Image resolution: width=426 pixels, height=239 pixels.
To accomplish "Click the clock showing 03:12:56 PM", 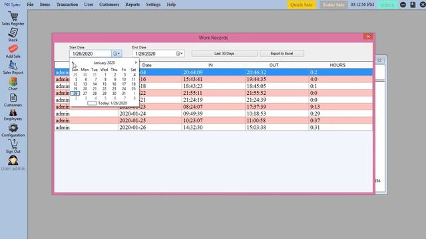I will point(362,5).
